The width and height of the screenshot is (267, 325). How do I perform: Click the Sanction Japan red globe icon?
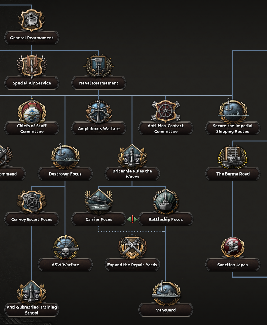(232, 247)
